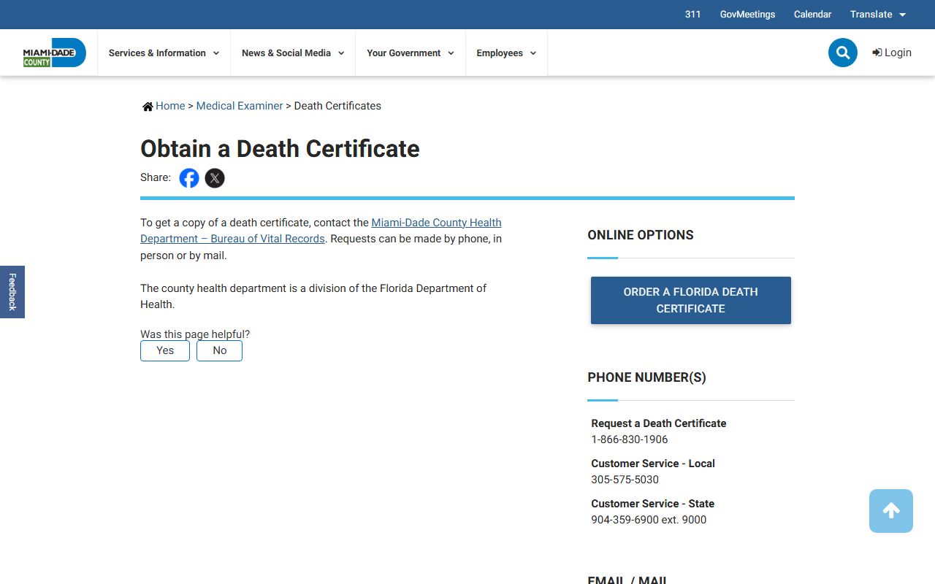Viewport: 935px width, 584px height.
Task: Open Miami-Dade County Health Department link
Action: [436, 223]
